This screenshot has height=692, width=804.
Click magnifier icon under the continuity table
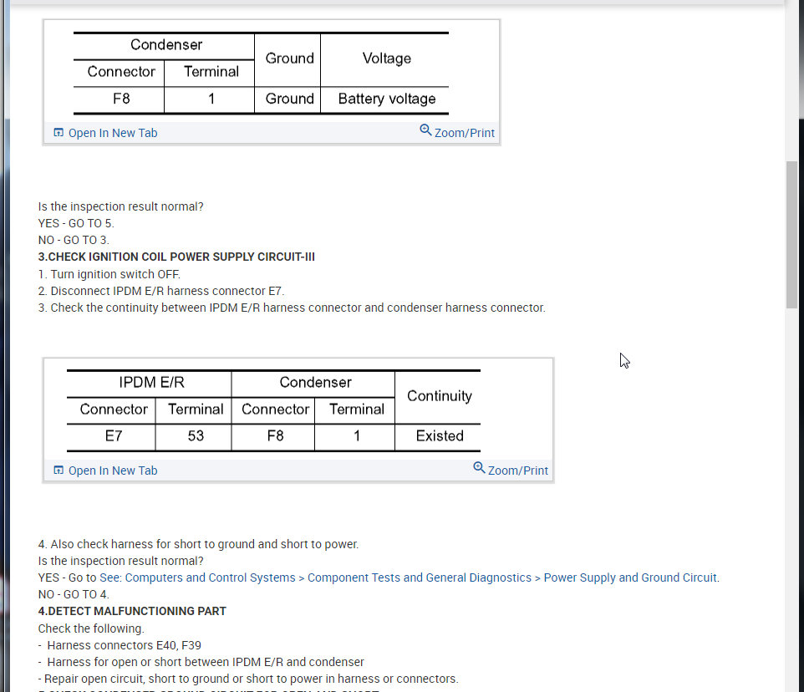[x=479, y=467]
